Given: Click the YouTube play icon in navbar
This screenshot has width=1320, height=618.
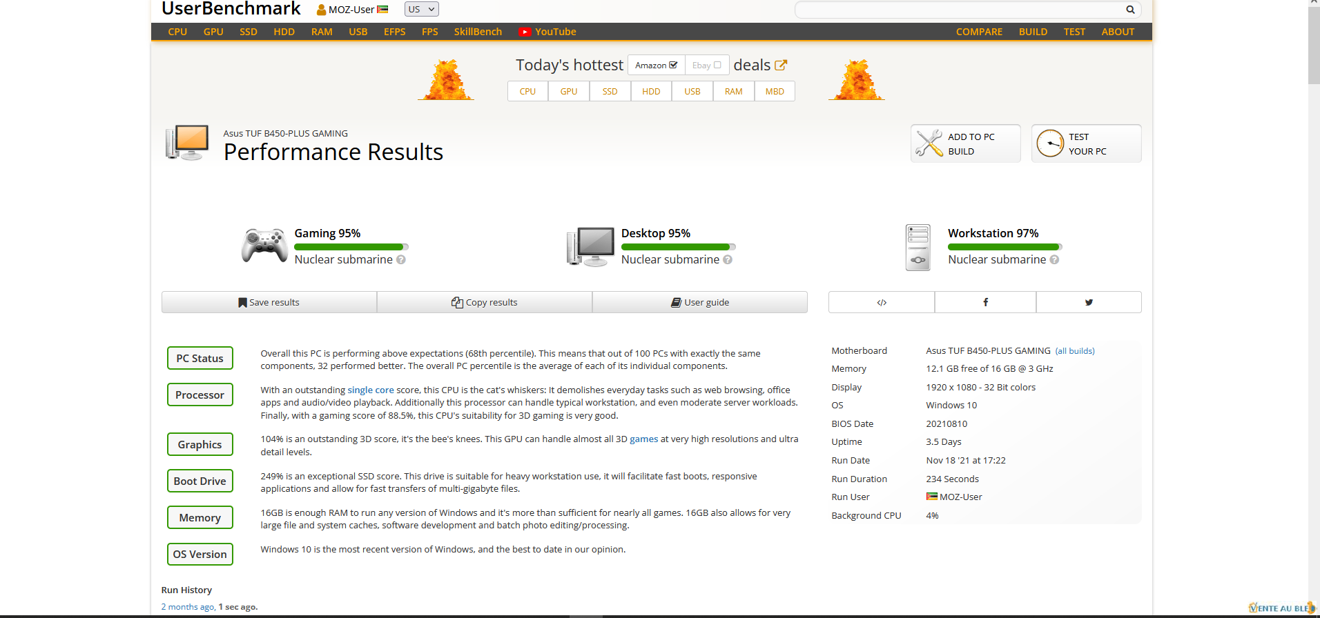Looking at the screenshot, I should point(525,32).
